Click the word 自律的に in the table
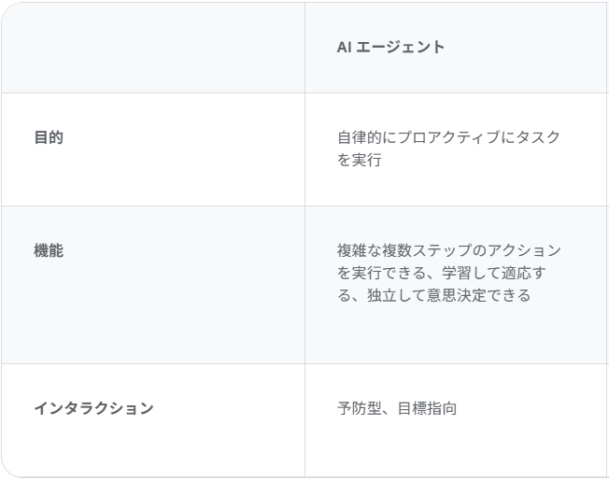609x481 pixels. pos(367,137)
